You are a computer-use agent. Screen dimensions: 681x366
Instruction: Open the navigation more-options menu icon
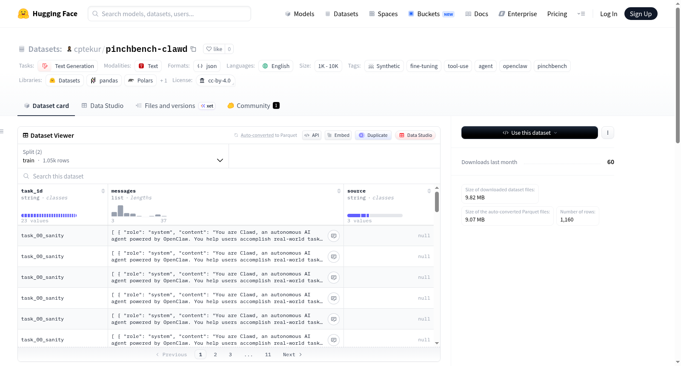[x=581, y=14]
